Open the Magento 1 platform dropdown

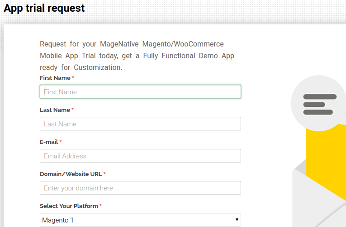coord(140,220)
